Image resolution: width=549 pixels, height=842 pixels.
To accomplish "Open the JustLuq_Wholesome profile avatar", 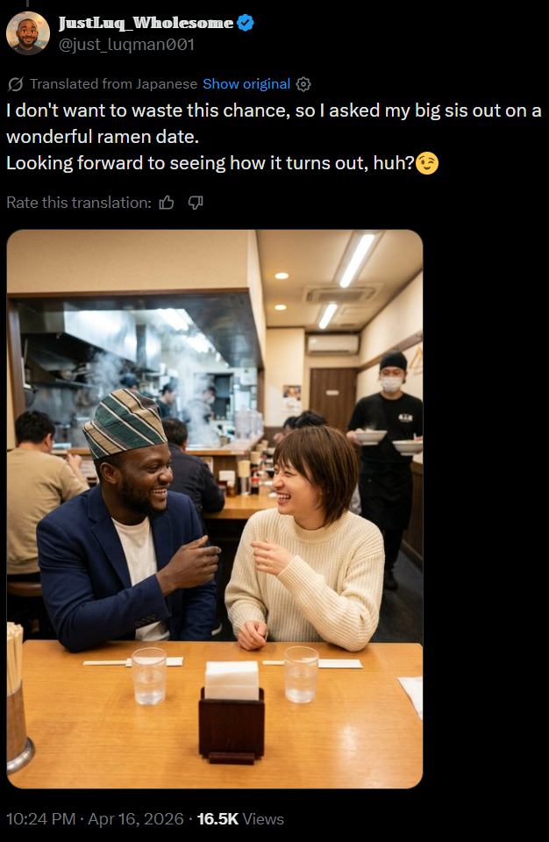I will coord(28,33).
